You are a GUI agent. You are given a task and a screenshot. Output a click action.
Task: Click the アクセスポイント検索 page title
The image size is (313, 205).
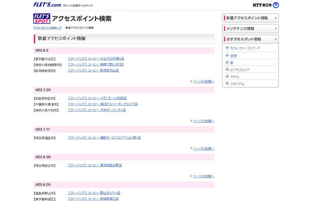[82, 18]
